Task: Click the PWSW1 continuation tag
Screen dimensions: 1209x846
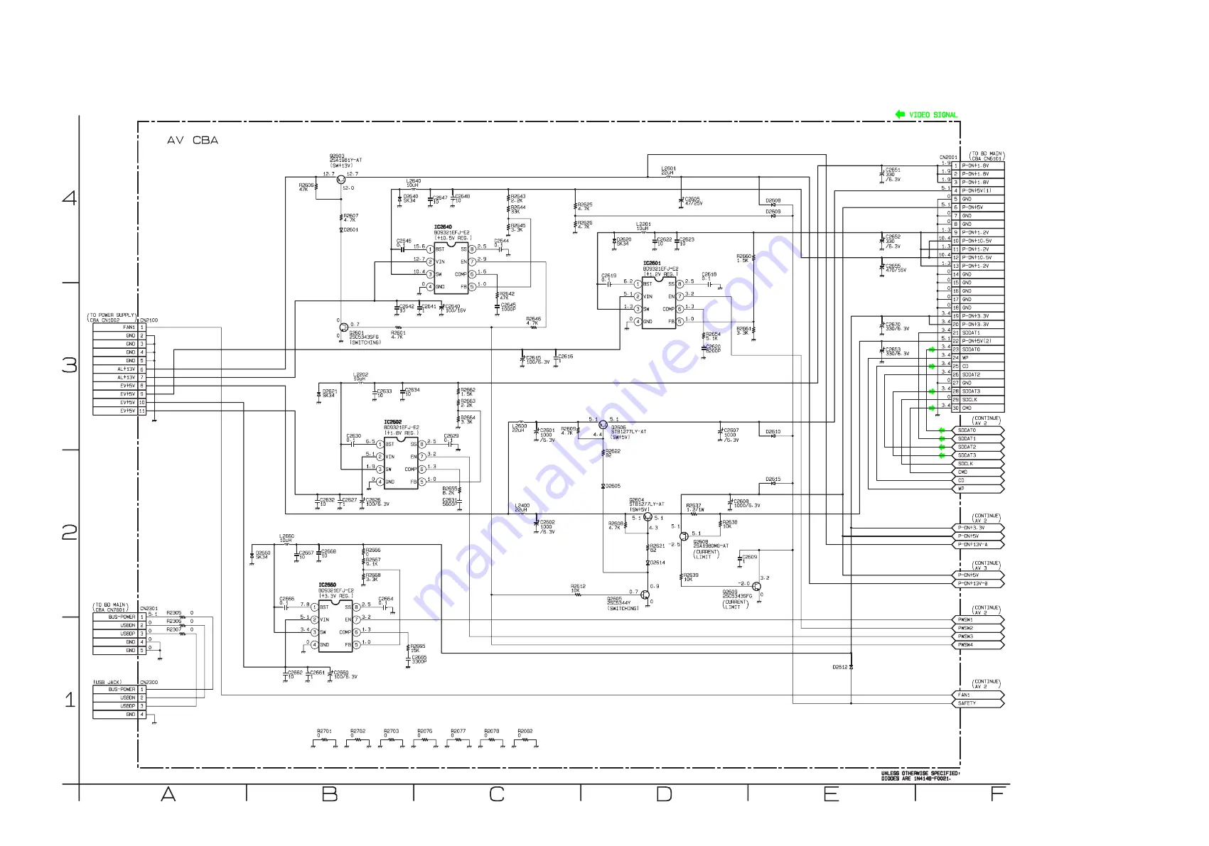Action: [978, 620]
